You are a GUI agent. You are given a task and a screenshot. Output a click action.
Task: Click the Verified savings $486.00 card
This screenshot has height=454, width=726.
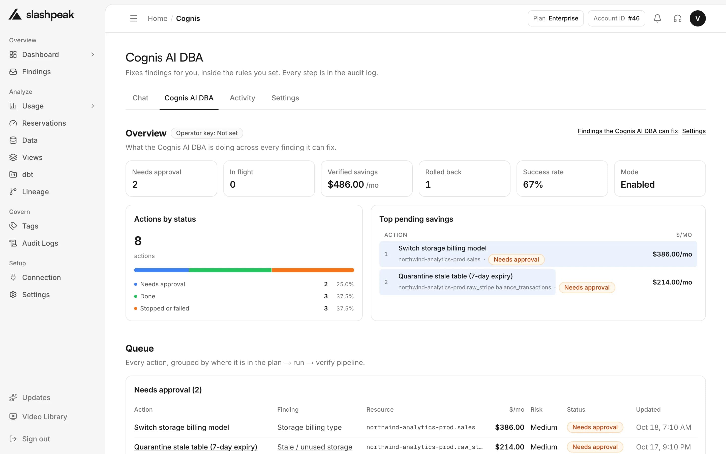pos(367,178)
